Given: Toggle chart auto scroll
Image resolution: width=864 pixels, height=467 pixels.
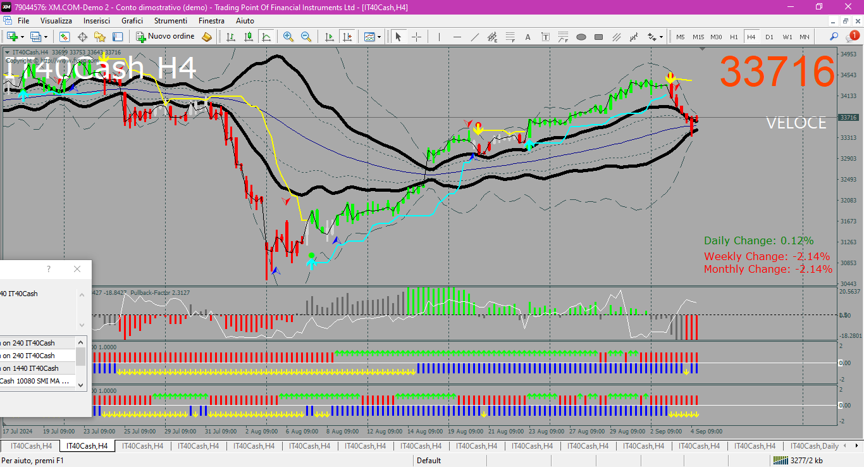Looking at the screenshot, I should coord(330,37).
